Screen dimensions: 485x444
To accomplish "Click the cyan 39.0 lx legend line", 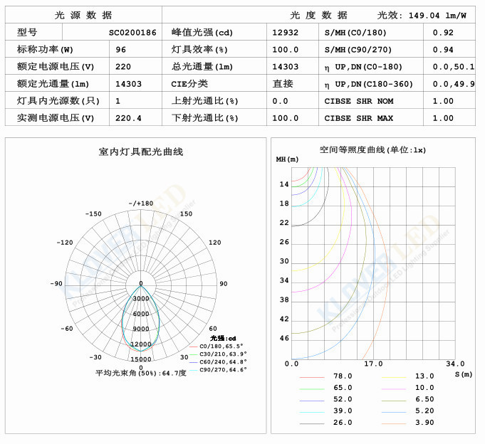I will (312, 412).
